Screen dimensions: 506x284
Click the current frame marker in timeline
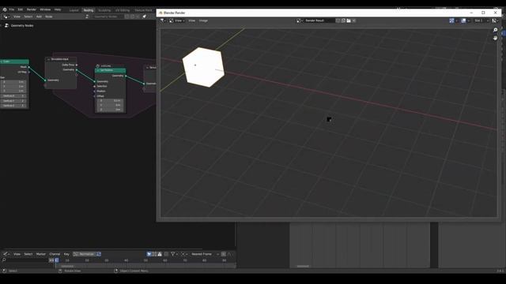click(57, 260)
